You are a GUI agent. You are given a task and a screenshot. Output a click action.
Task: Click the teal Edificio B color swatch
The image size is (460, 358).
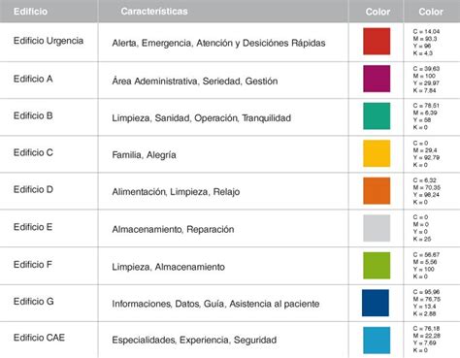(377, 116)
